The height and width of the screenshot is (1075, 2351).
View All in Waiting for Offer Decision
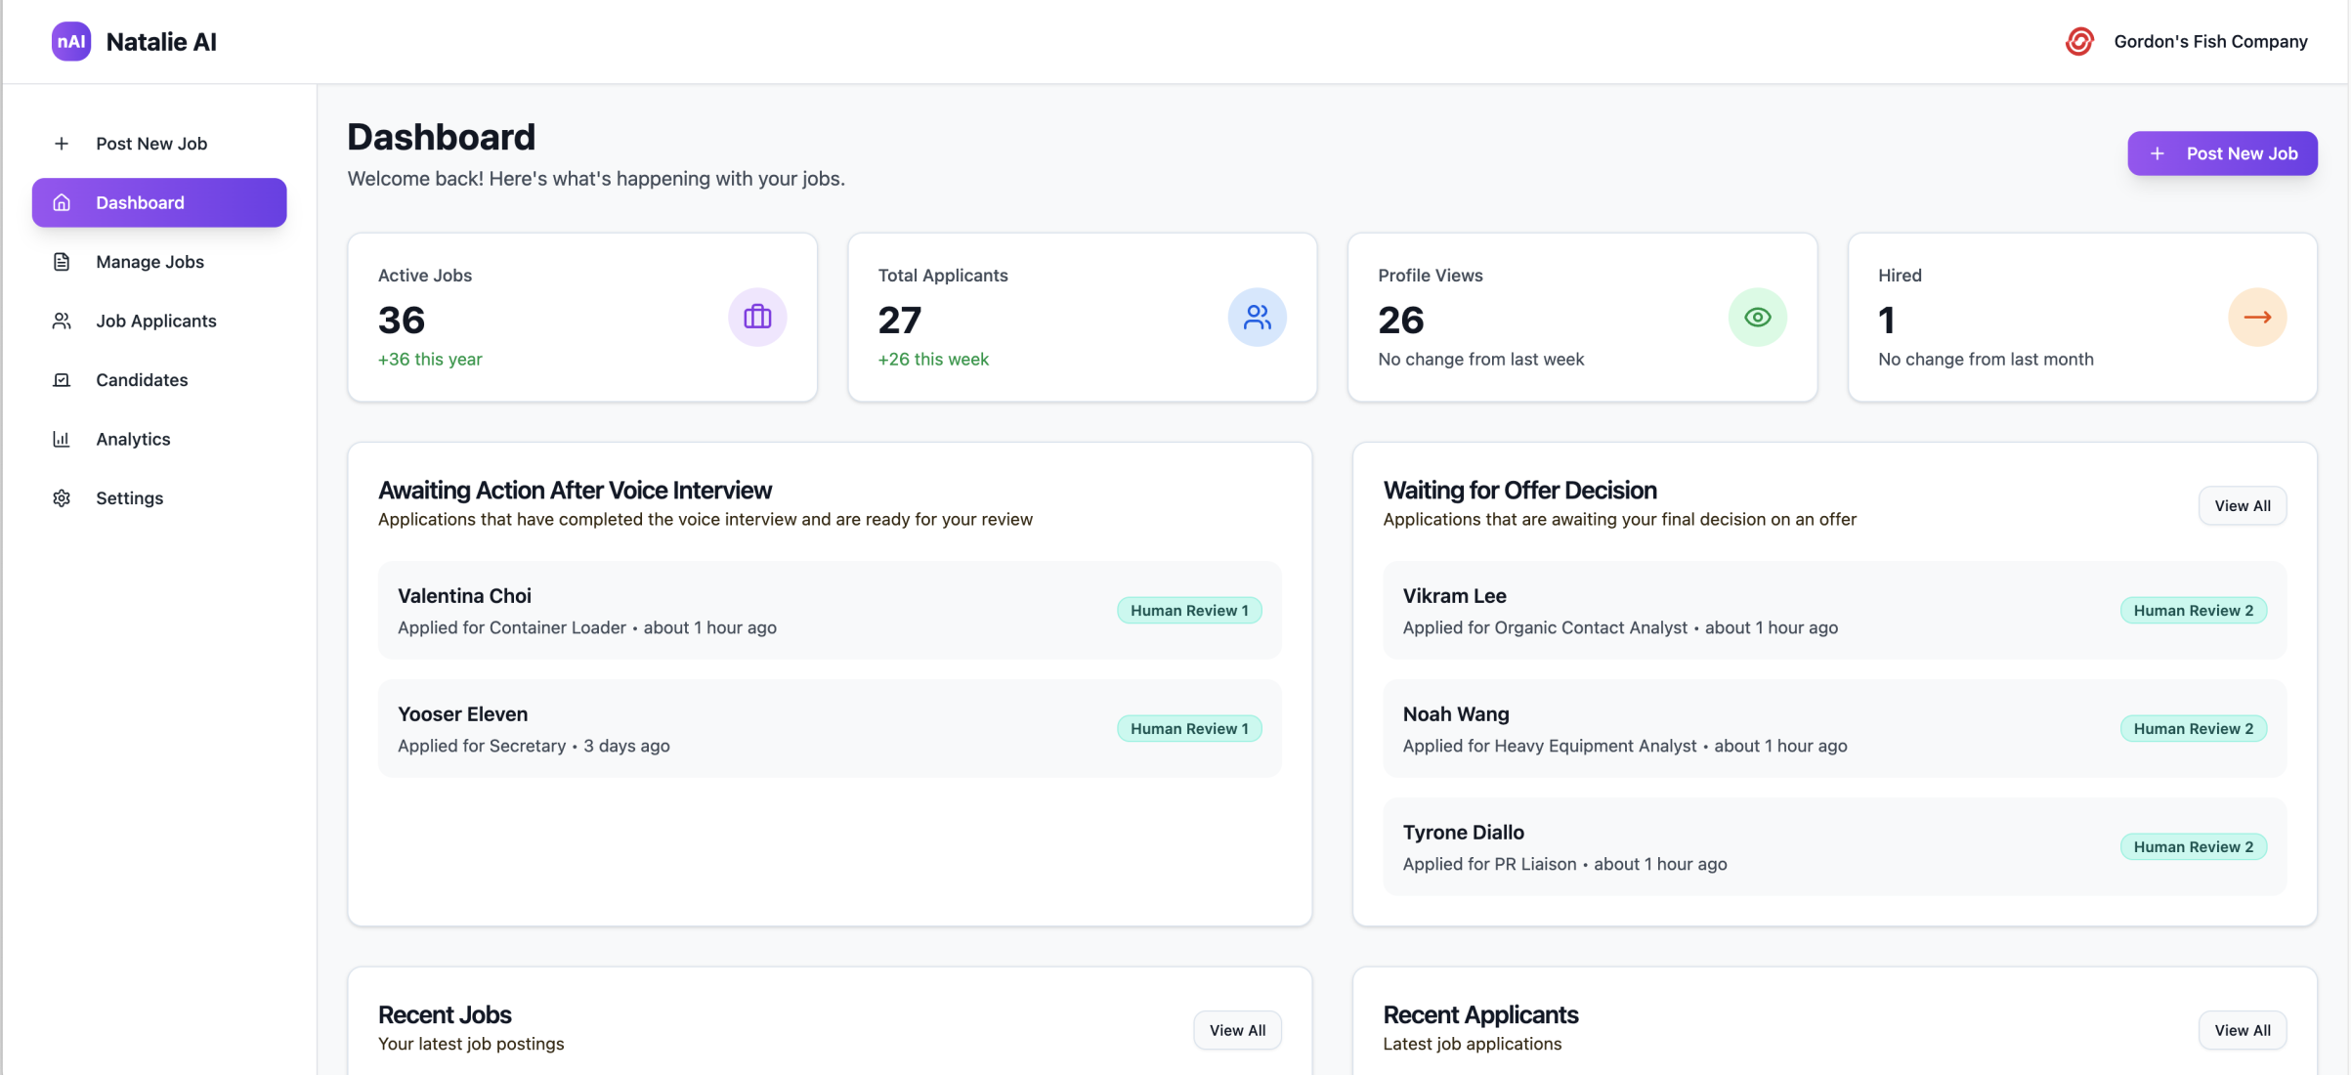pyautogui.click(x=2242, y=505)
